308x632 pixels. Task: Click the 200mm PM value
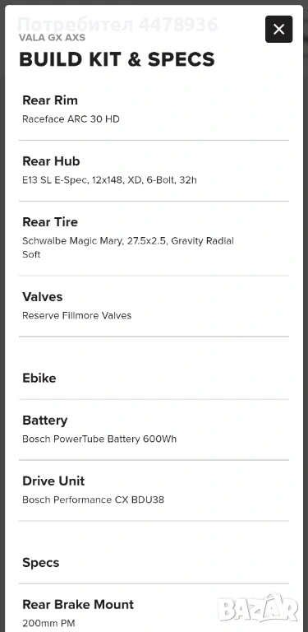point(48,623)
